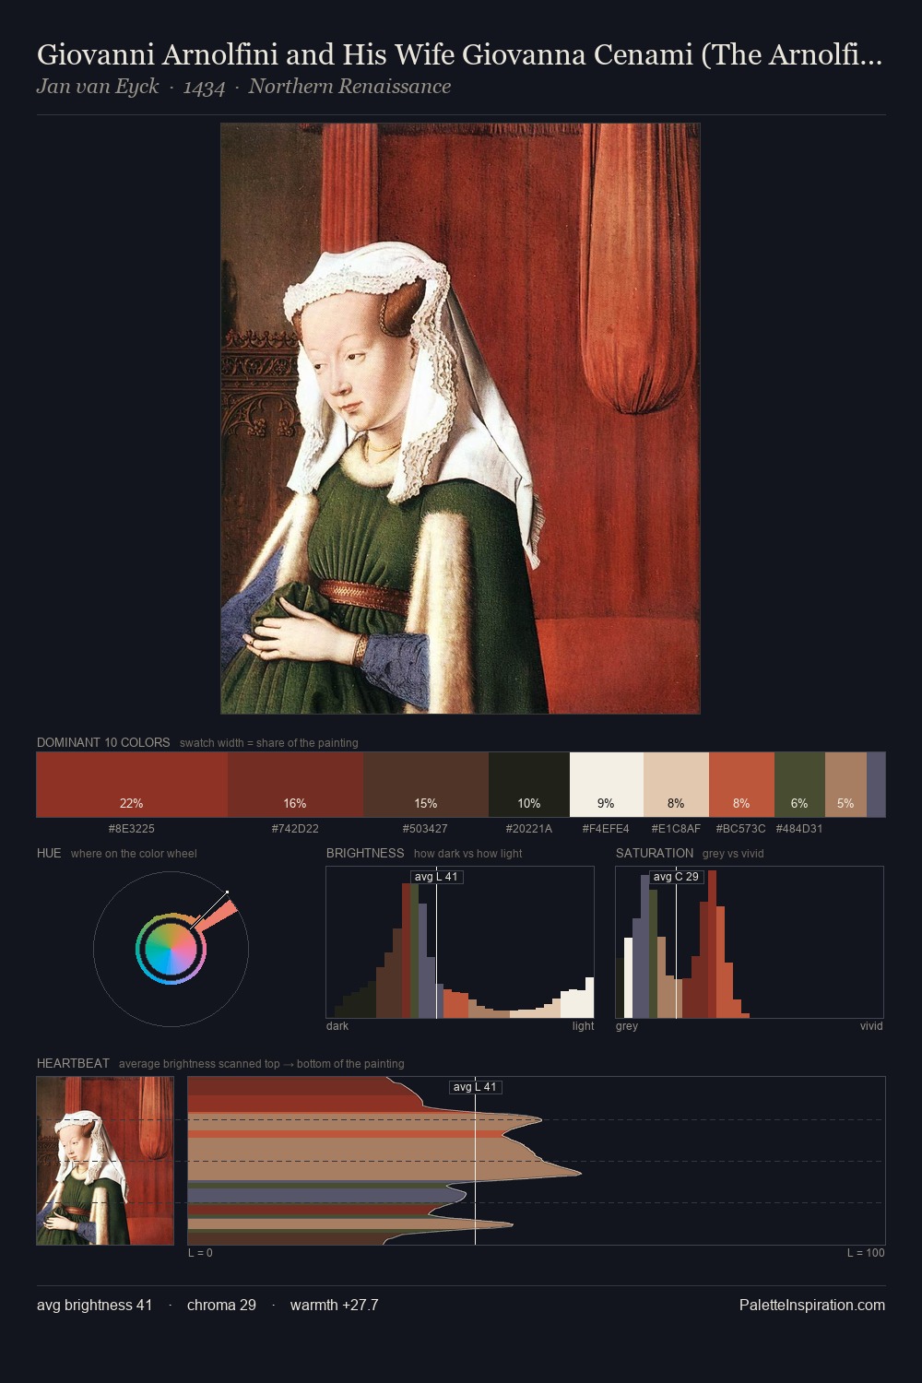Click the 'how dark vs how light' caption
The image size is (922, 1383).
467,854
